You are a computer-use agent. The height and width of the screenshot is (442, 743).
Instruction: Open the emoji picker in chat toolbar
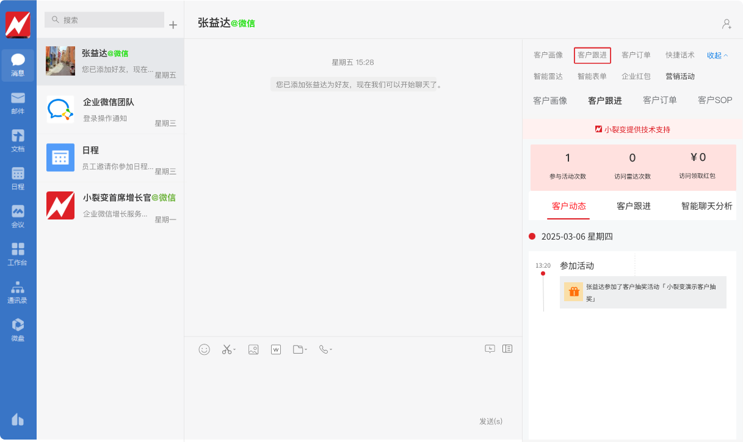click(x=205, y=349)
